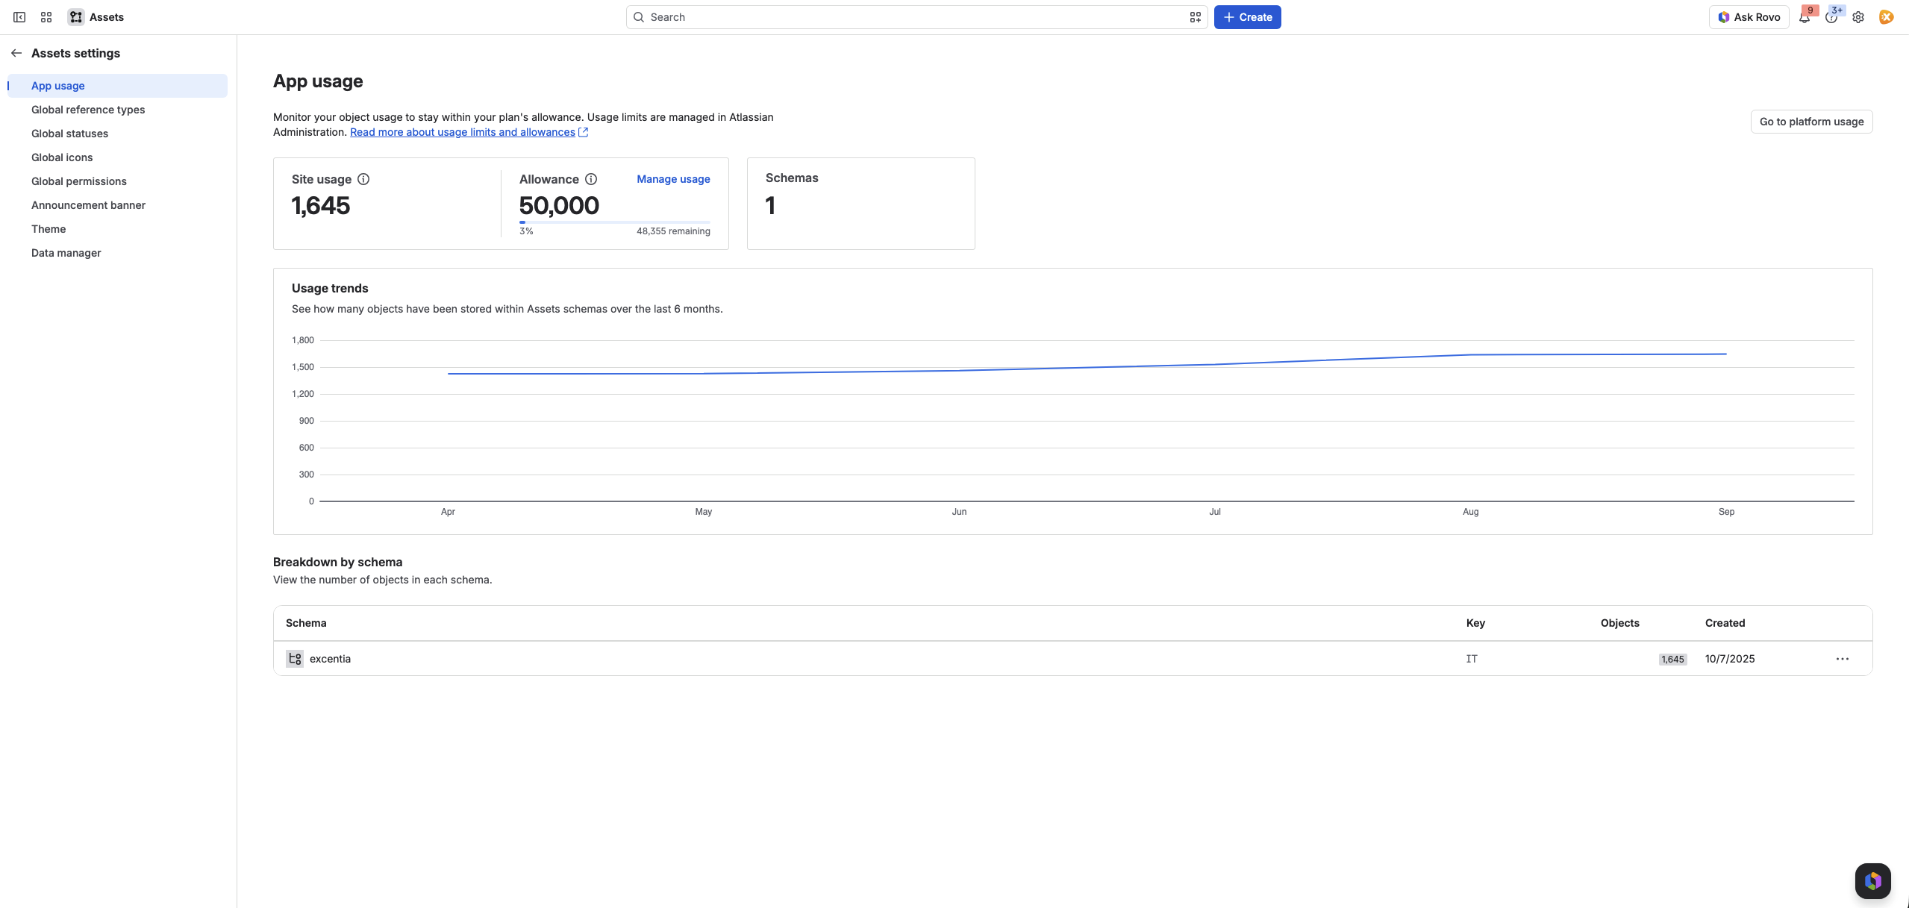
Task: Click Manage usage link
Action: pyautogui.click(x=673, y=179)
